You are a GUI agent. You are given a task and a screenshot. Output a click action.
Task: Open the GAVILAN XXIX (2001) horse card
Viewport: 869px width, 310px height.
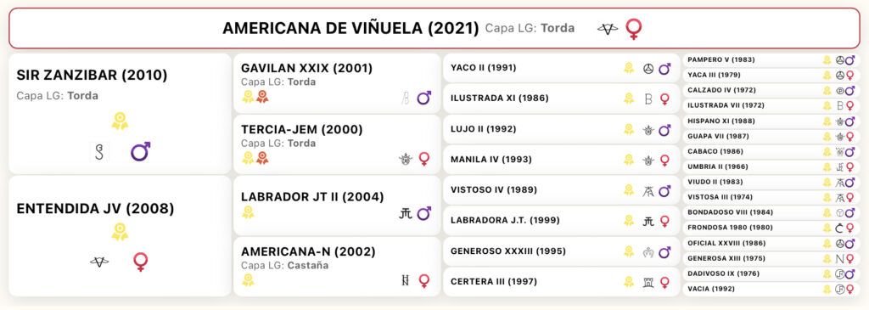tap(337, 83)
